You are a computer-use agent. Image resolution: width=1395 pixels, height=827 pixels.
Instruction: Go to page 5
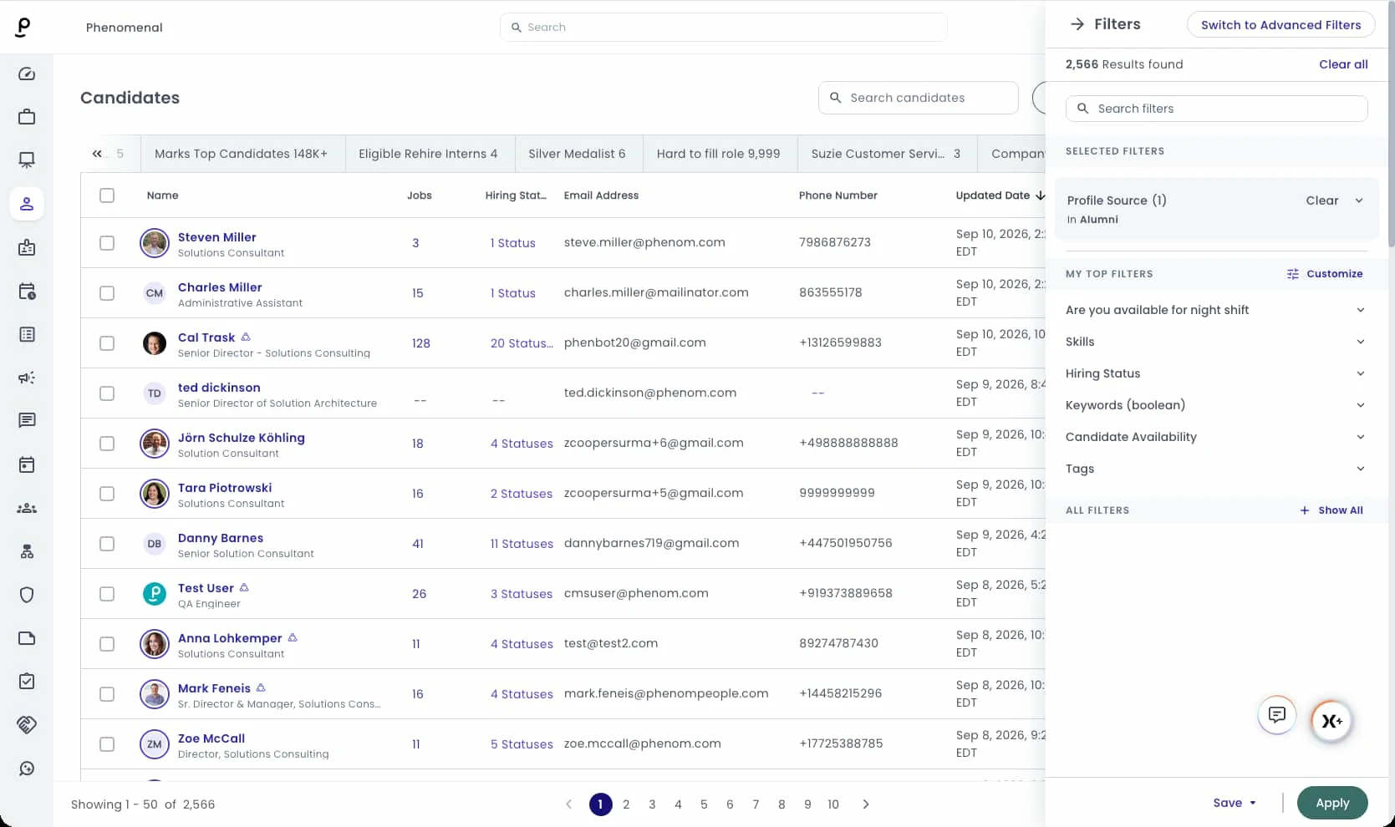coord(704,804)
